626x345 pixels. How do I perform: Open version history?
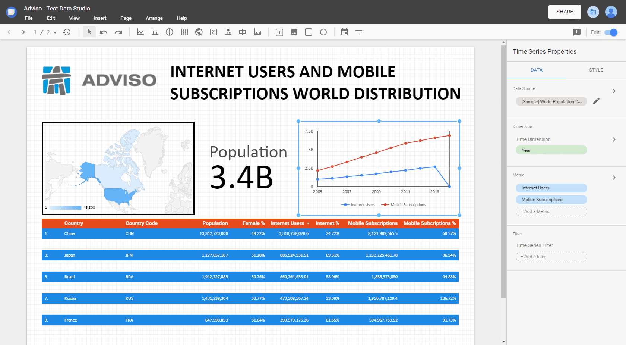click(x=67, y=32)
